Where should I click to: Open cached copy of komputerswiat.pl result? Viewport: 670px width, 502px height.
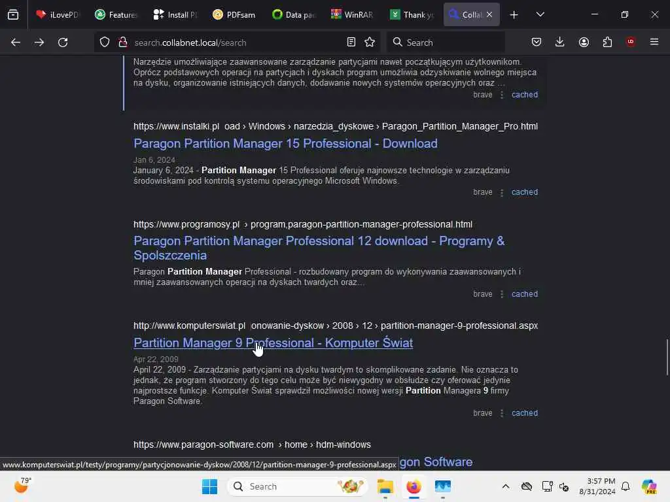pos(525,413)
